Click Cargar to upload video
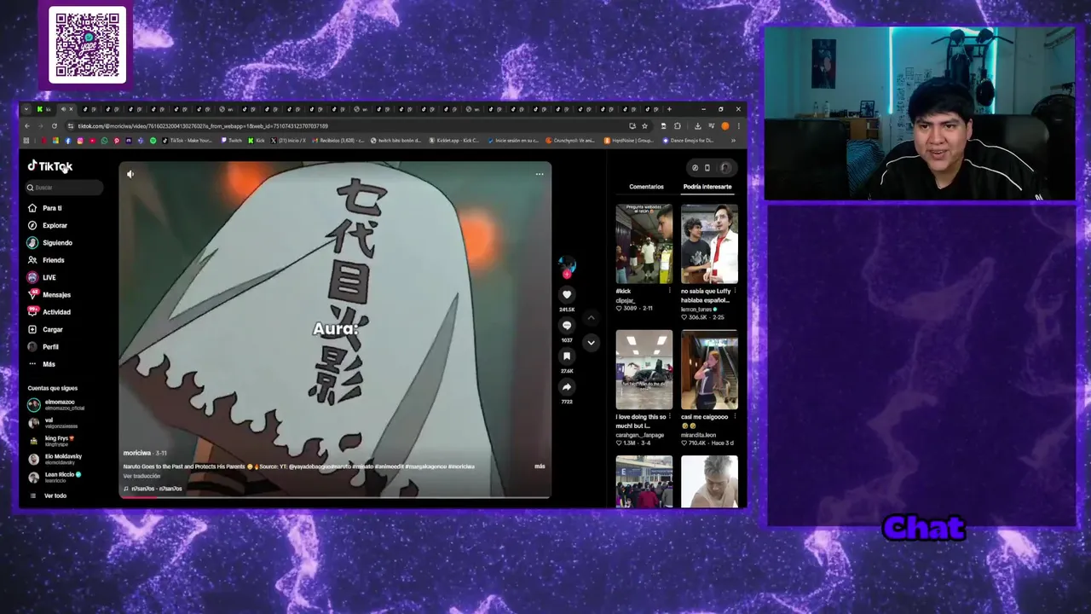The width and height of the screenshot is (1091, 614). pos(45,329)
